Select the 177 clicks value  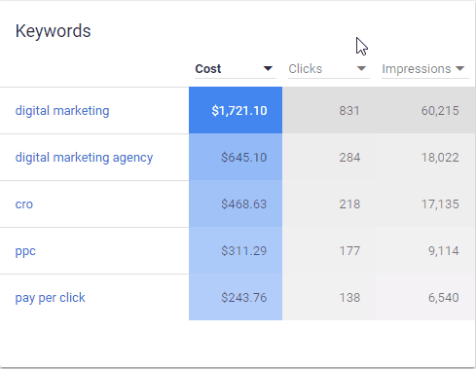tap(349, 251)
